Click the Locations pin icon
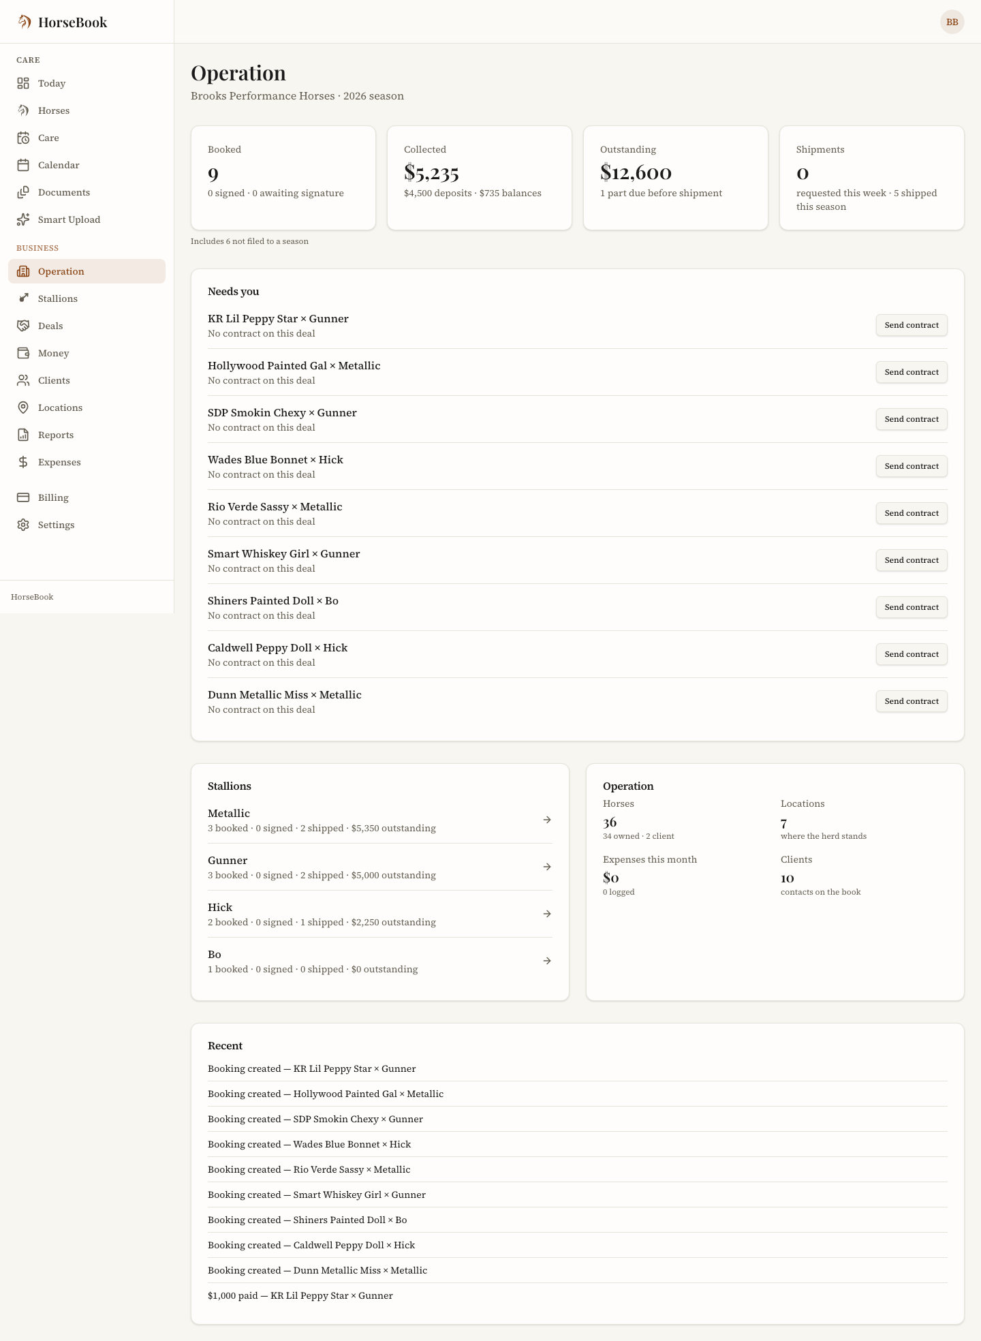The width and height of the screenshot is (981, 1341). coord(23,407)
